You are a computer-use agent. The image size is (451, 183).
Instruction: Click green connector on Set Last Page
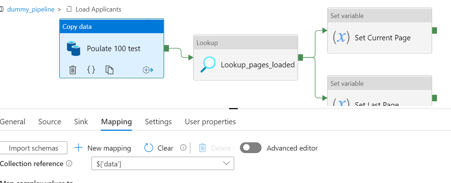[x=434, y=98]
